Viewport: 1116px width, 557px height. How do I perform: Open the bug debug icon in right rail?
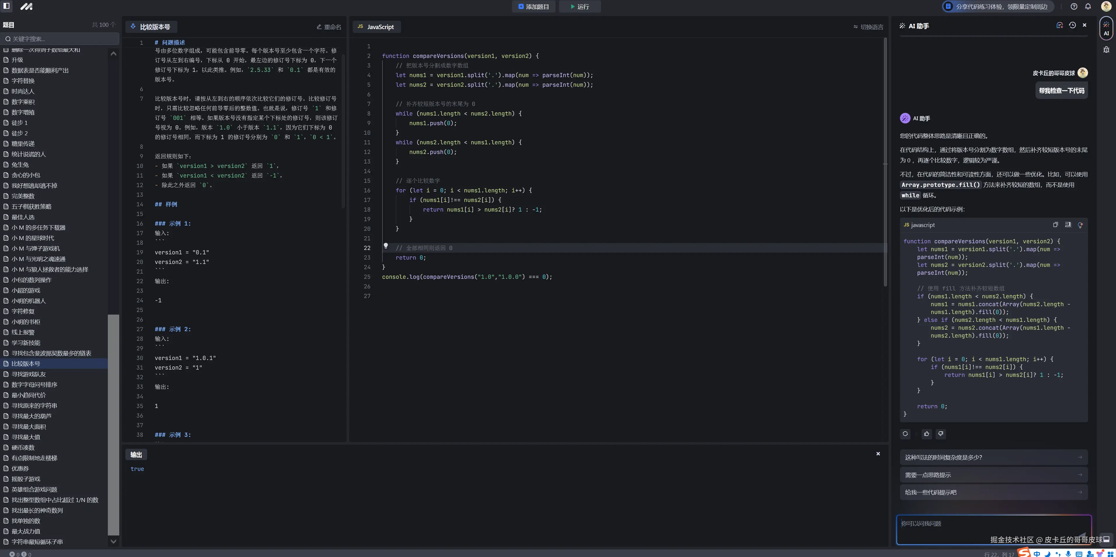[x=1106, y=50]
